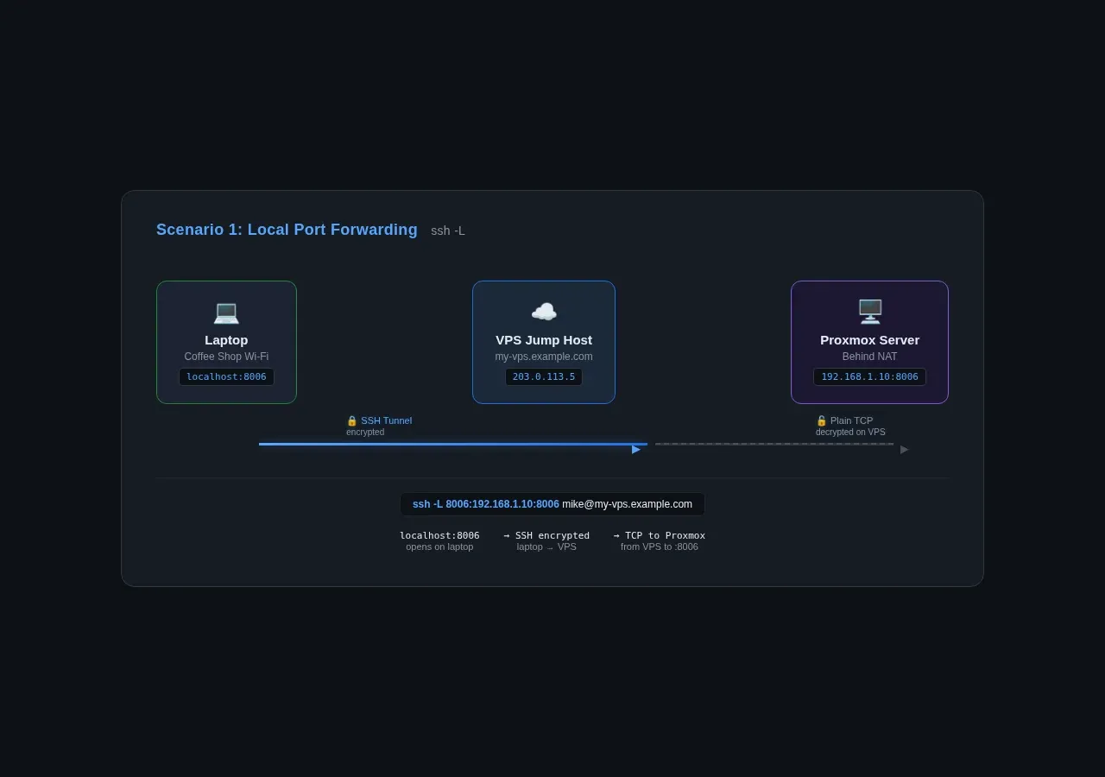The image size is (1105, 777).
Task: Click the 'my-vps.example.com' hostname text
Action: pos(544,357)
